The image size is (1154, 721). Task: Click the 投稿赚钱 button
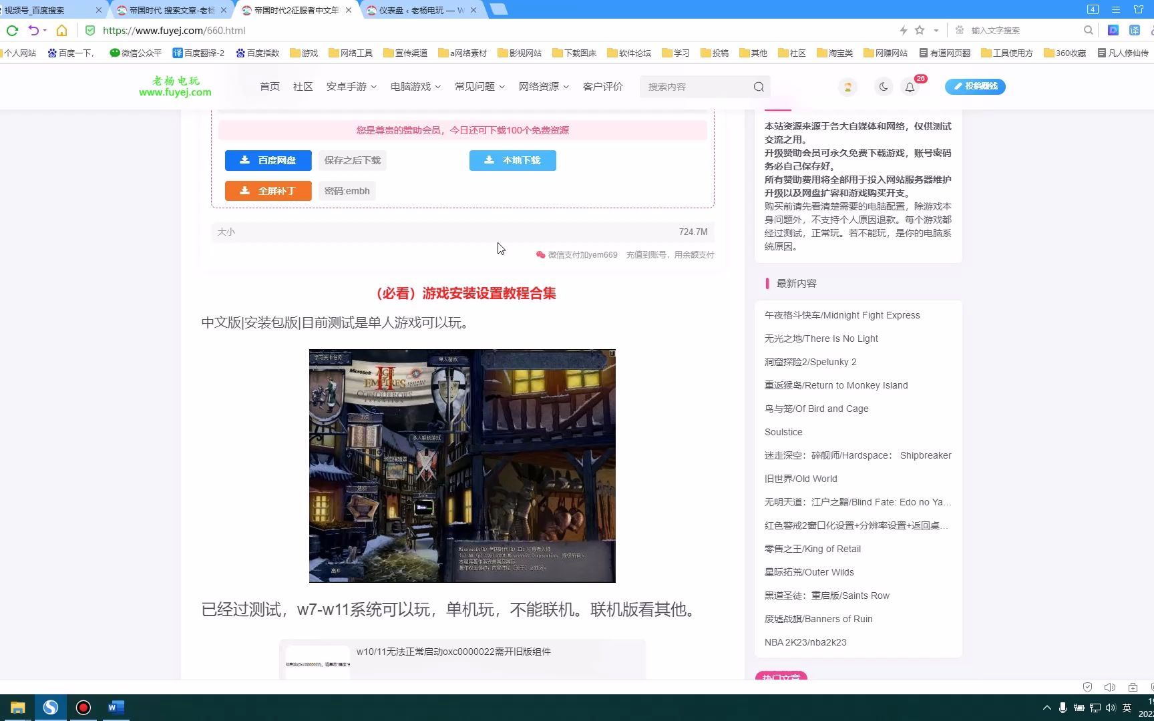point(975,86)
